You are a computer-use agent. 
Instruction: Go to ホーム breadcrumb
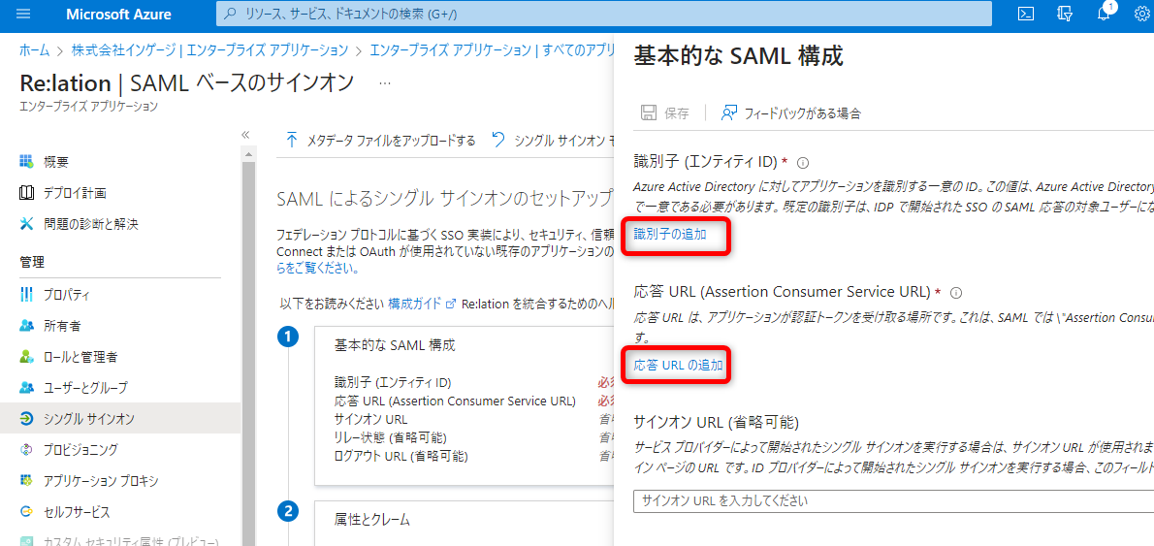(x=35, y=50)
